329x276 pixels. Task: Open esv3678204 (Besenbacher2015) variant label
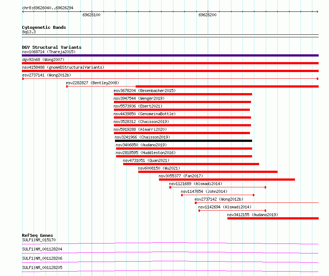click(145, 91)
